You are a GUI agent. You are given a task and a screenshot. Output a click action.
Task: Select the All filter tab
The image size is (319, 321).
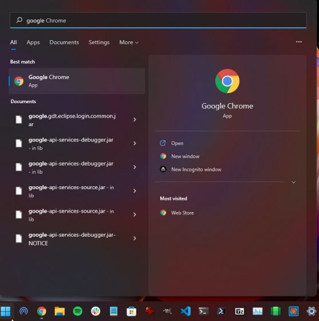pos(14,42)
